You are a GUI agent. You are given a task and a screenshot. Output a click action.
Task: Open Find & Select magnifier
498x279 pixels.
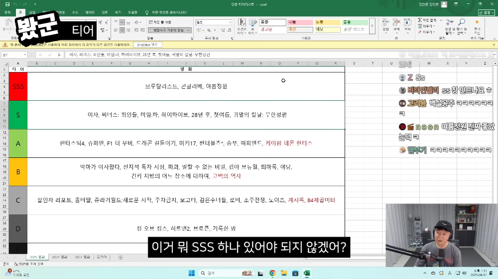462,27
